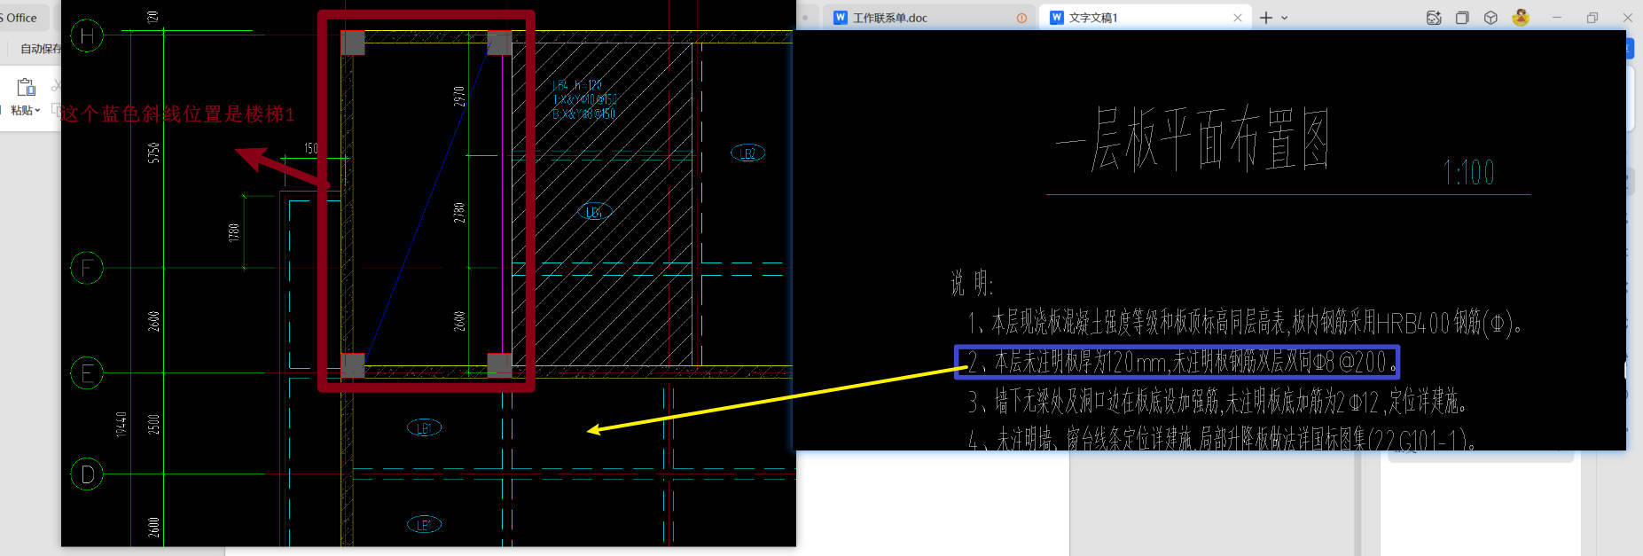The height and width of the screenshot is (556, 1643).
Task: Restore down the WPS window
Action: pos(1592,18)
